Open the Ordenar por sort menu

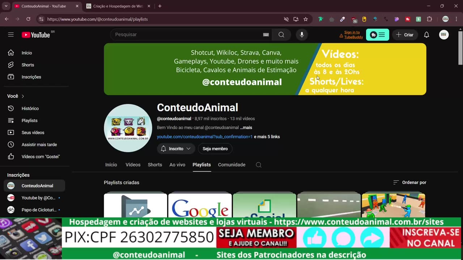tap(410, 182)
